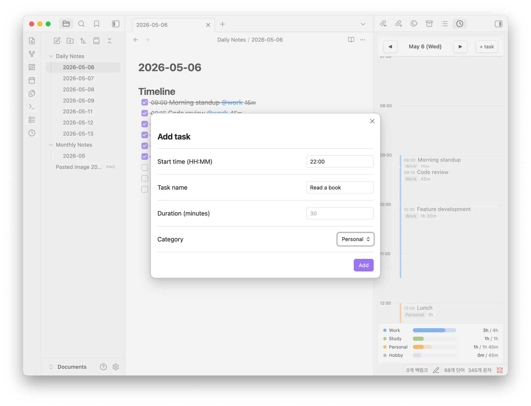Screen dimensions: 531x406
Task: Check the second unchecked timeline checkbox
Action: pos(145,178)
